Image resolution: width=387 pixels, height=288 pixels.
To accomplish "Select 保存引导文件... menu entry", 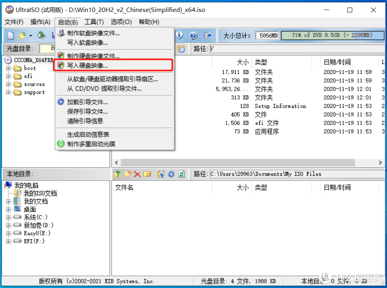I will (x=115, y=111).
